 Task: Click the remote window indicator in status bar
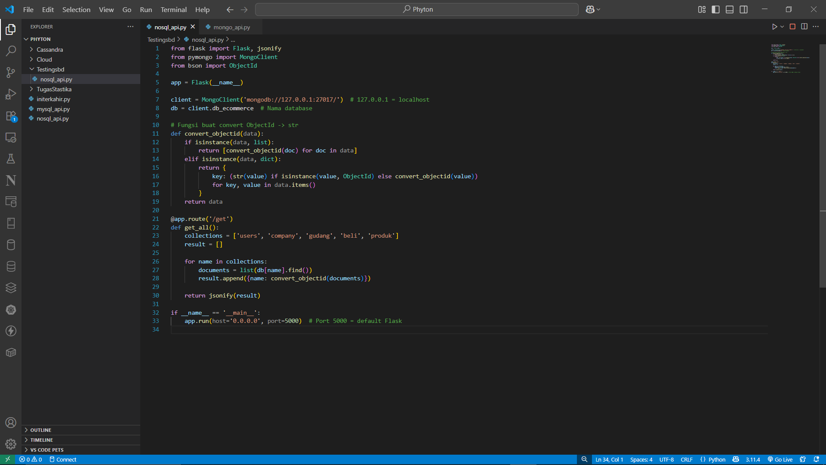pyautogui.click(x=7, y=459)
